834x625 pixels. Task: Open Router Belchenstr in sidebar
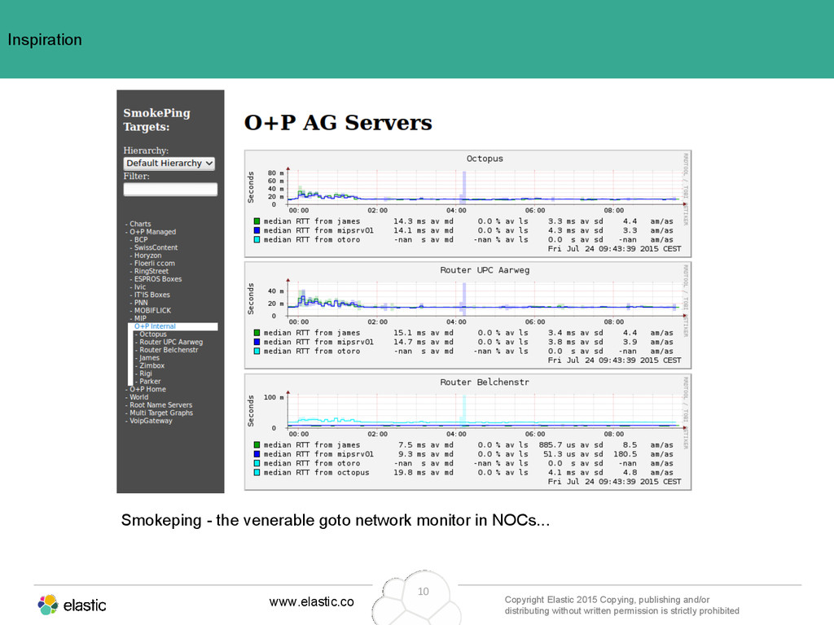(169, 350)
